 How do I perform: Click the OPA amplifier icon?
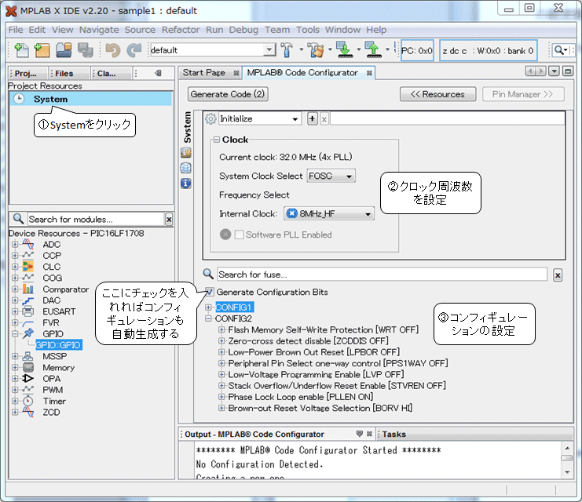27,379
